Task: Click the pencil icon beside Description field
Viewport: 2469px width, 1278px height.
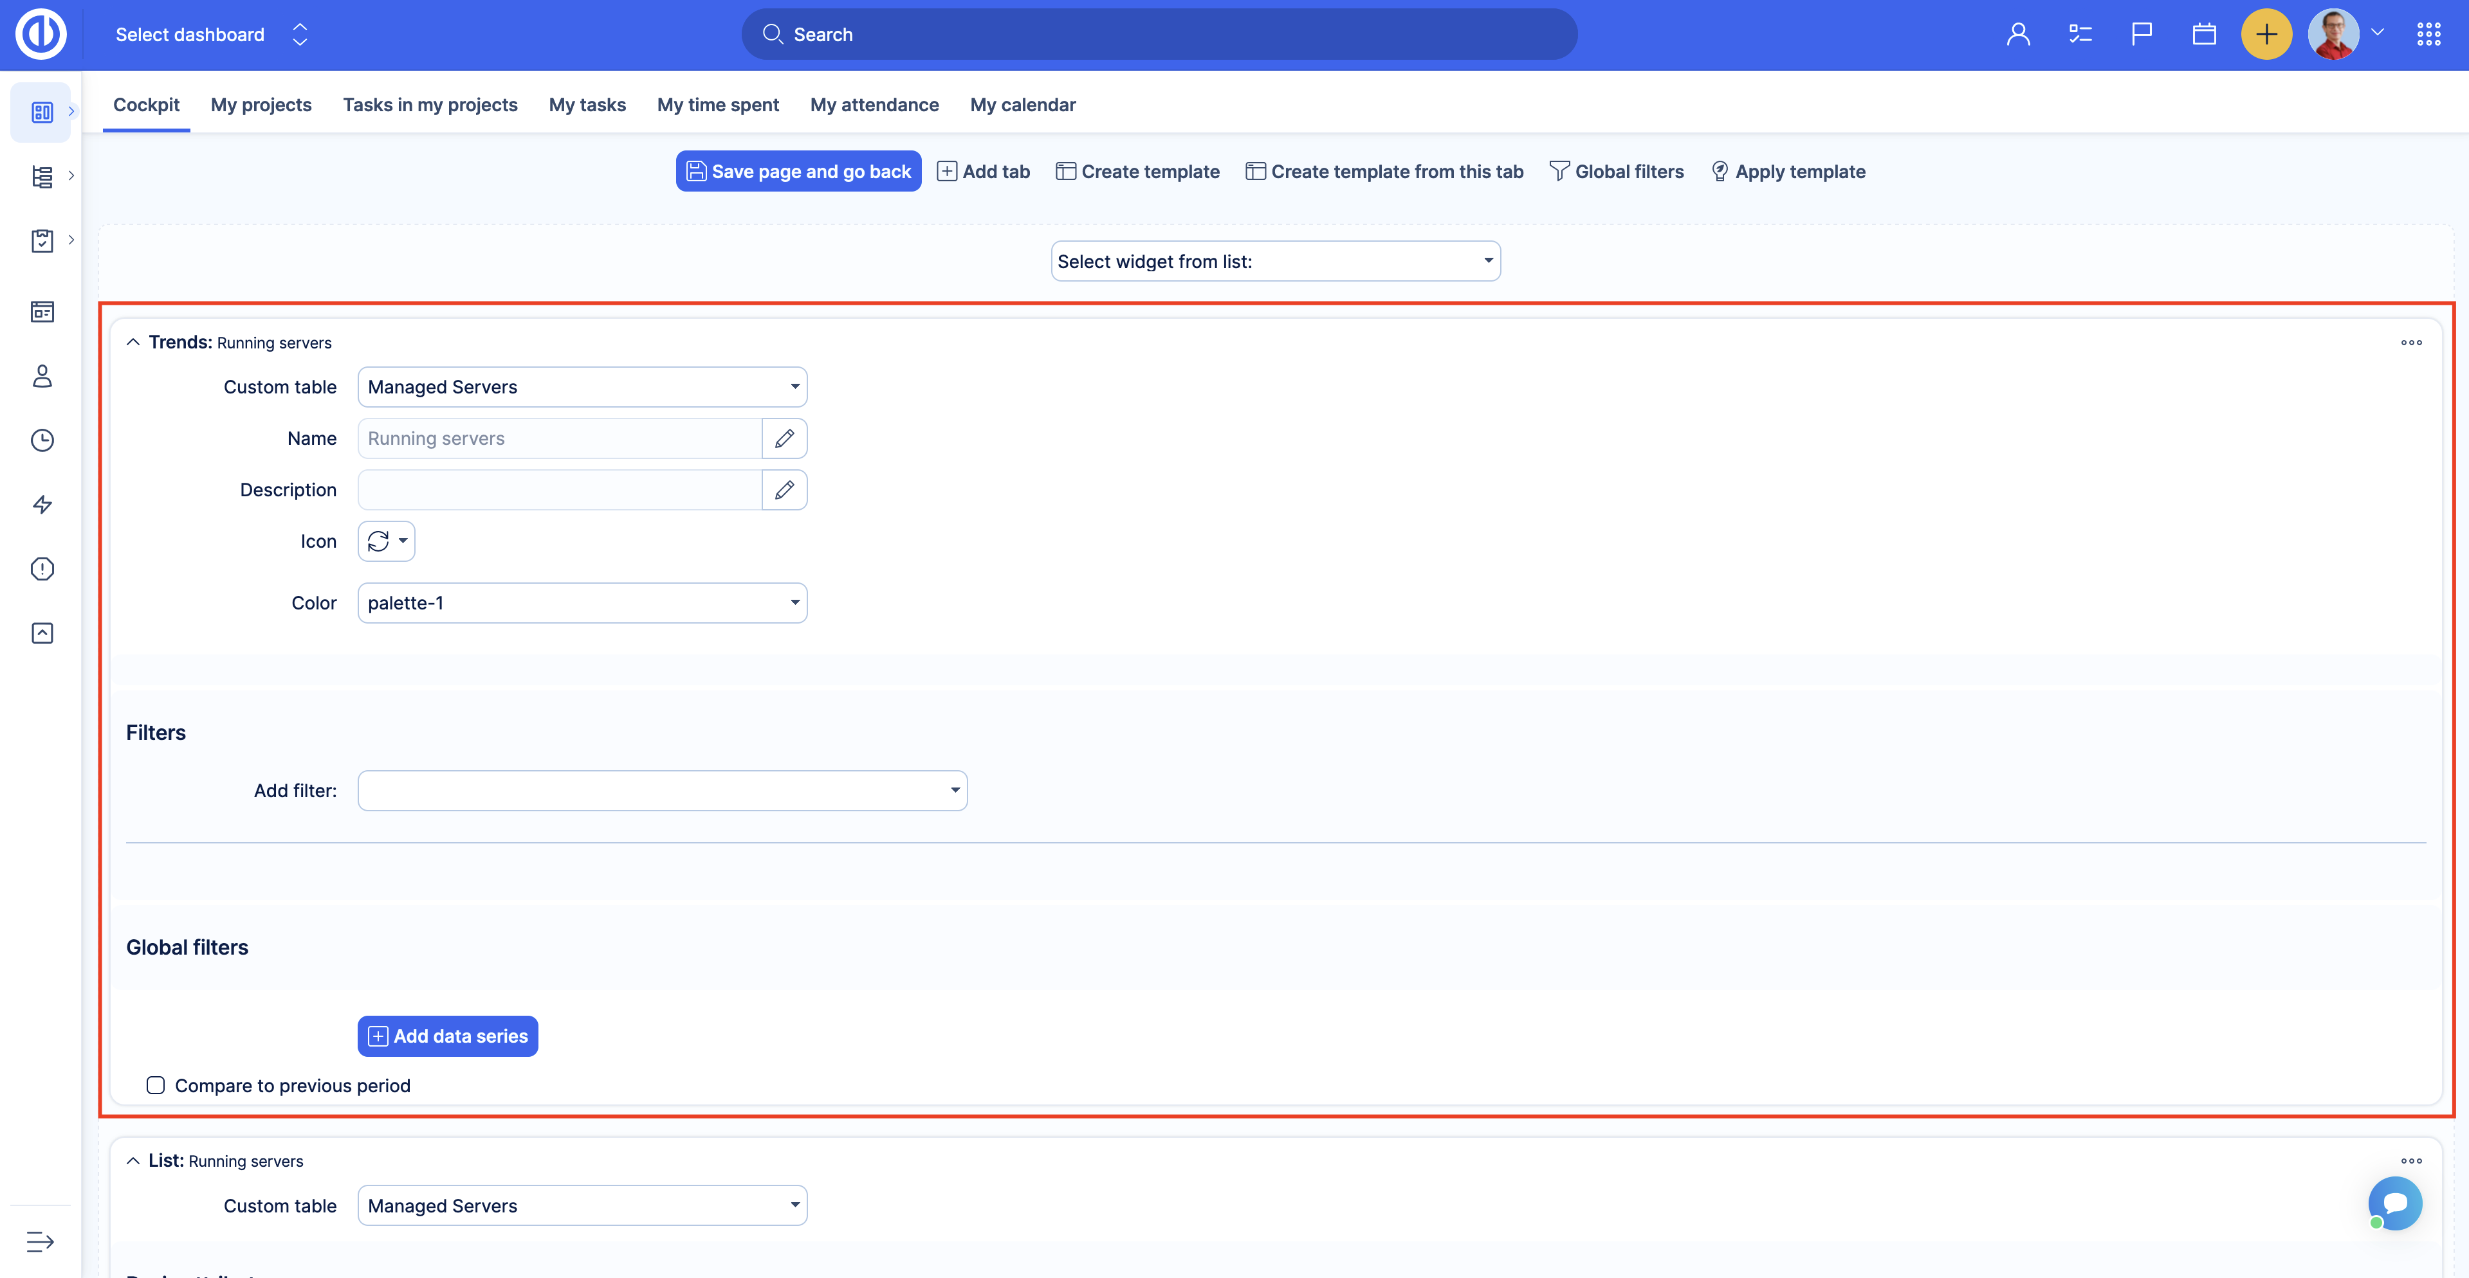Action: (x=784, y=490)
